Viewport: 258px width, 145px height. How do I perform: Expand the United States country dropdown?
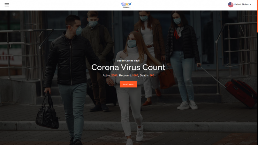[x=240, y=5]
